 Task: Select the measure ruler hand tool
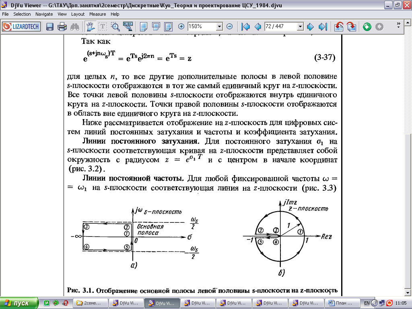point(128,27)
